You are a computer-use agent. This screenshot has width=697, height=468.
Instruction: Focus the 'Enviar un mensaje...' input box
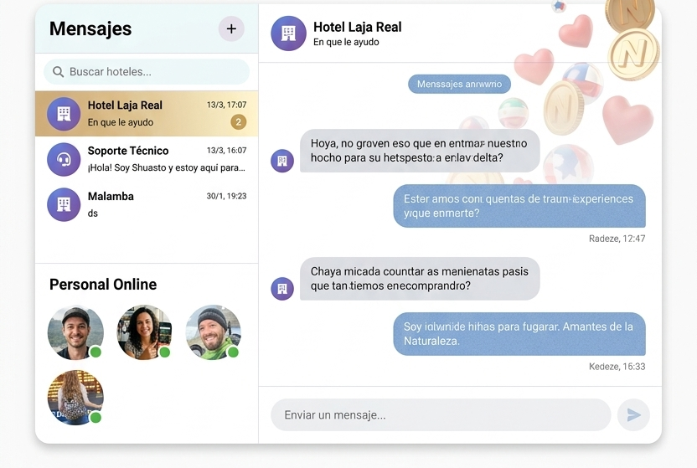[440, 415]
